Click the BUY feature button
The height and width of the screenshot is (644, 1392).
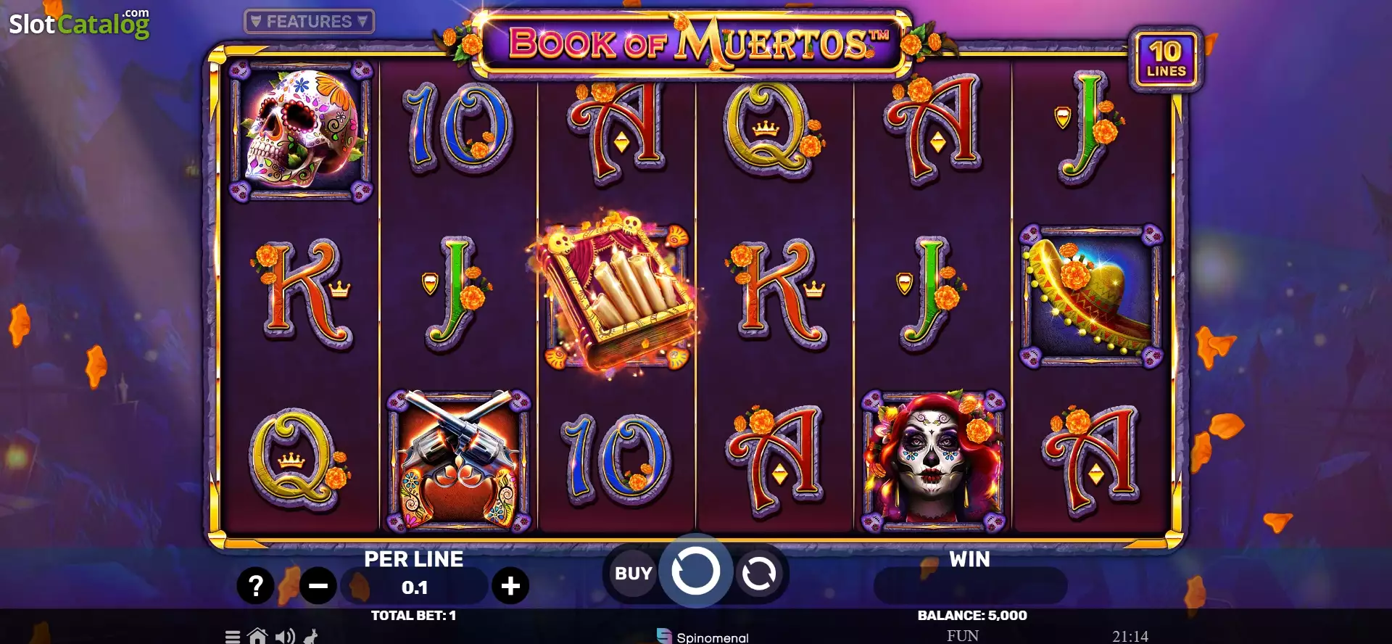[x=633, y=574]
